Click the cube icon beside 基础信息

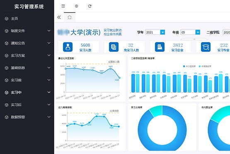point(7,68)
